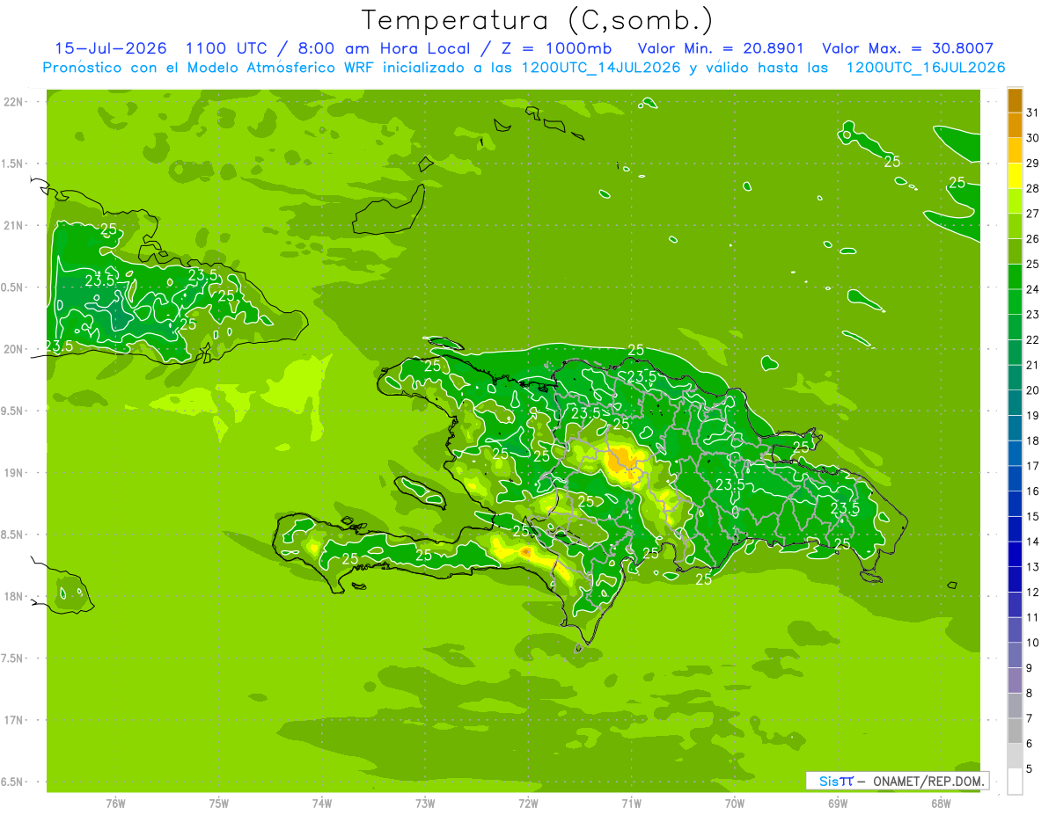Click the colorbar swatch between 30 and 31

(1015, 125)
